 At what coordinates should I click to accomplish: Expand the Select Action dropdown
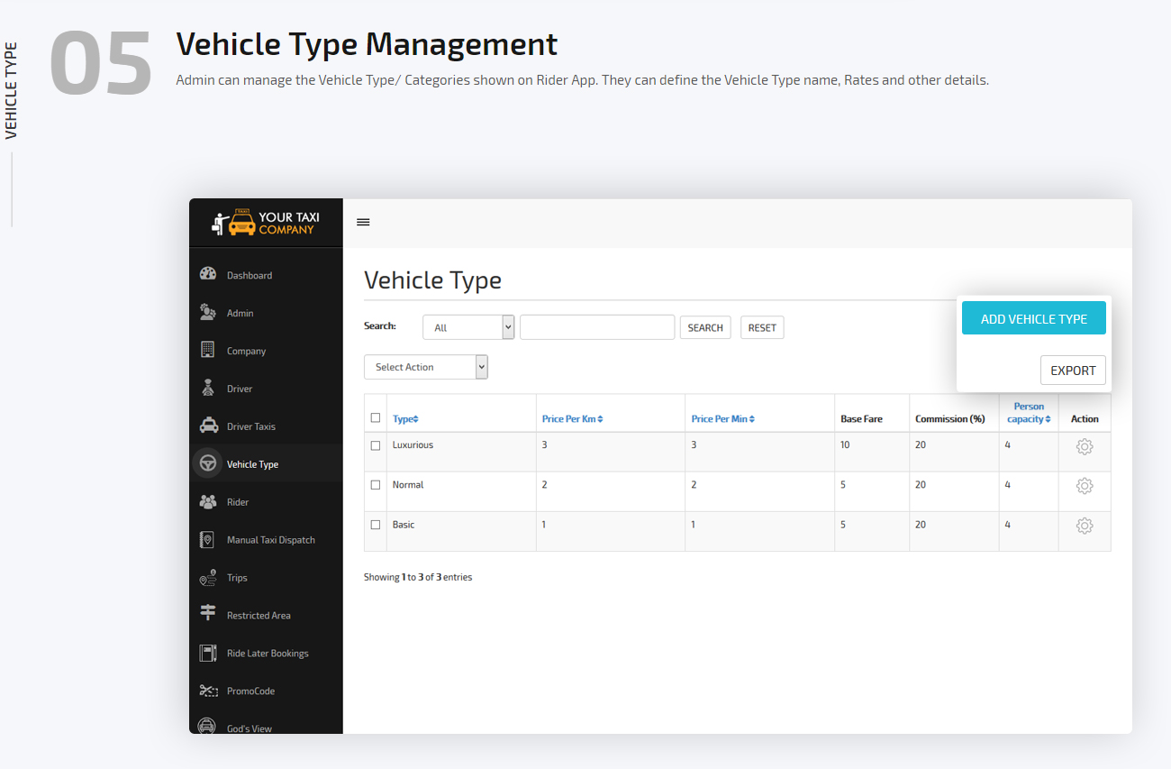coord(425,367)
